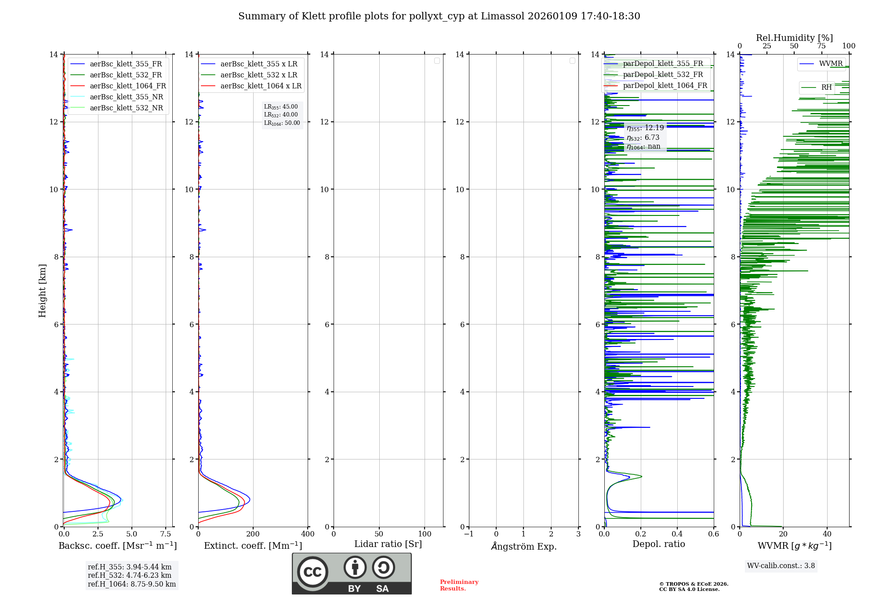Click the red line beside aerBsc_klett_1064_FR legend
This screenshot has width=879, height=598.
77,86
